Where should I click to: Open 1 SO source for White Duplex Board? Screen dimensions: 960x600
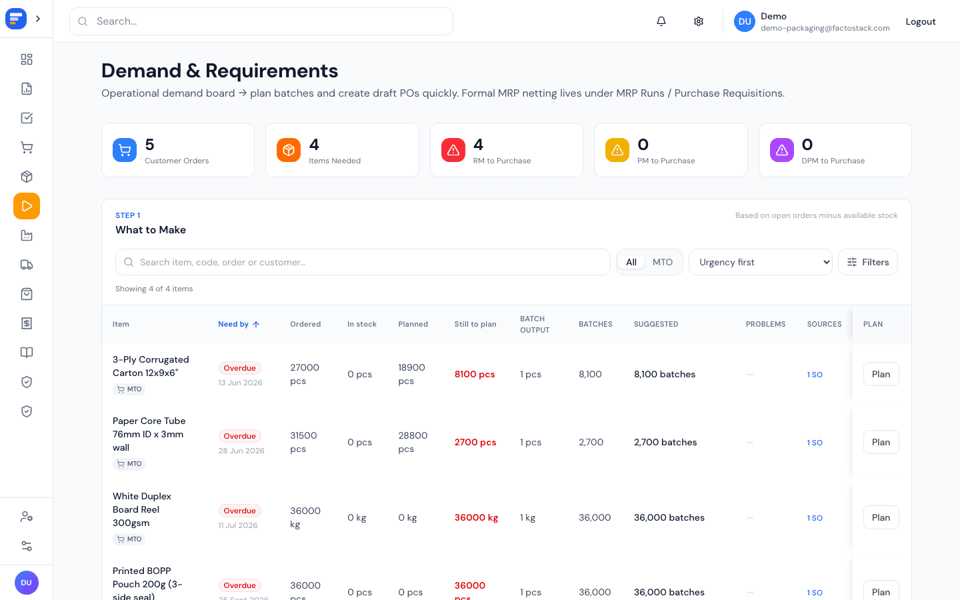[x=815, y=518]
